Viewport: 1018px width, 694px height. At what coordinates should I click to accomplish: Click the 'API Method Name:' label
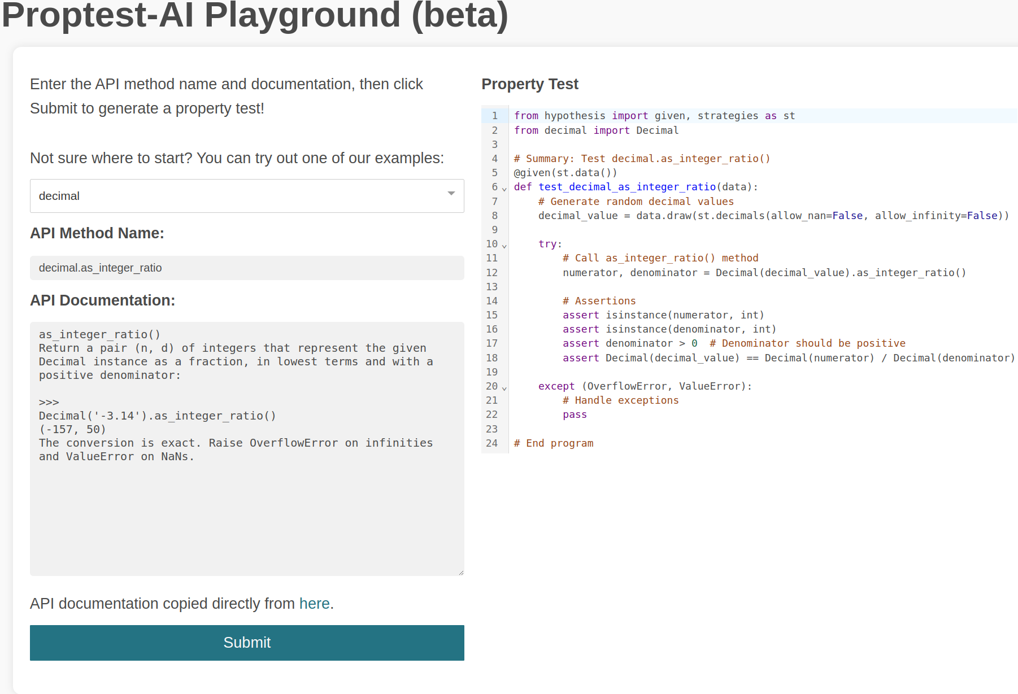[x=97, y=233]
